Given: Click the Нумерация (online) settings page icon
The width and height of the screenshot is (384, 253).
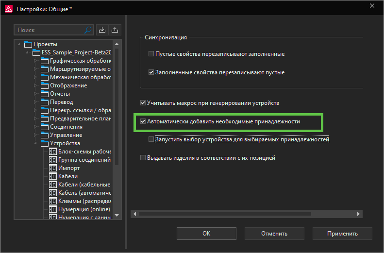Looking at the screenshot, I should click(53, 209).
